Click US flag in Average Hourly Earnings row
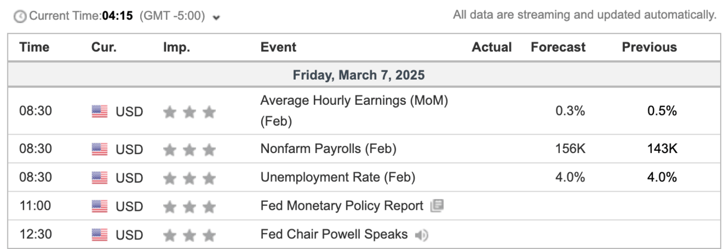The width and height of the screenshot is (724, 249). (x=100, y=112)
